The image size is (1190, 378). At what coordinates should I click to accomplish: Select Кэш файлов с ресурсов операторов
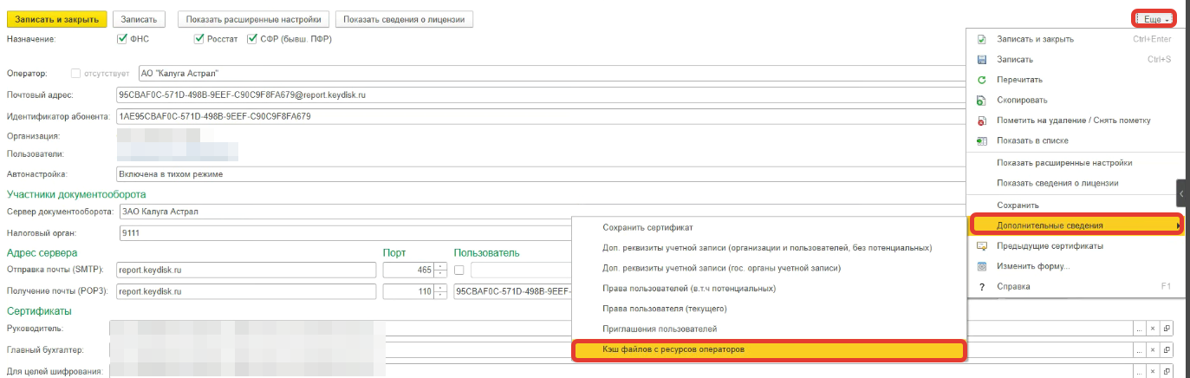click(768, 349)
